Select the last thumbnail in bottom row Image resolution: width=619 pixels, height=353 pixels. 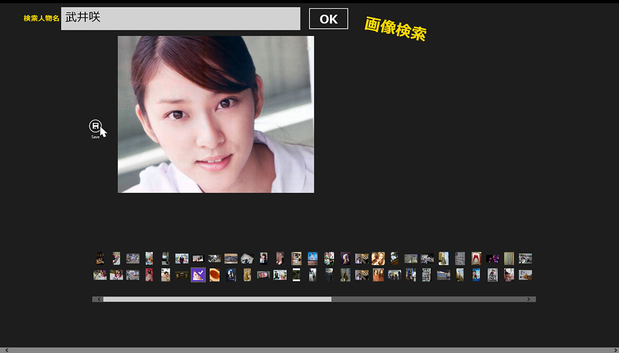pyautogui.click(x=525, y=275)
